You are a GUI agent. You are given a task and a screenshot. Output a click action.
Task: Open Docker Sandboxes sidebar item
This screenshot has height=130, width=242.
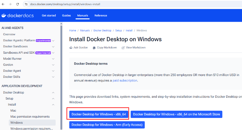pyautogui.click(x=15, y=46)
